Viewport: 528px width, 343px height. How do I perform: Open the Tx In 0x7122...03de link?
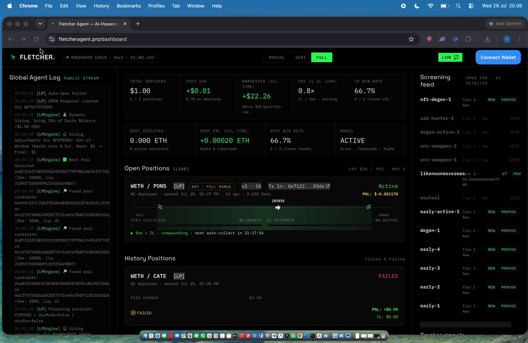pyautogui.click(x=299, y=186)
